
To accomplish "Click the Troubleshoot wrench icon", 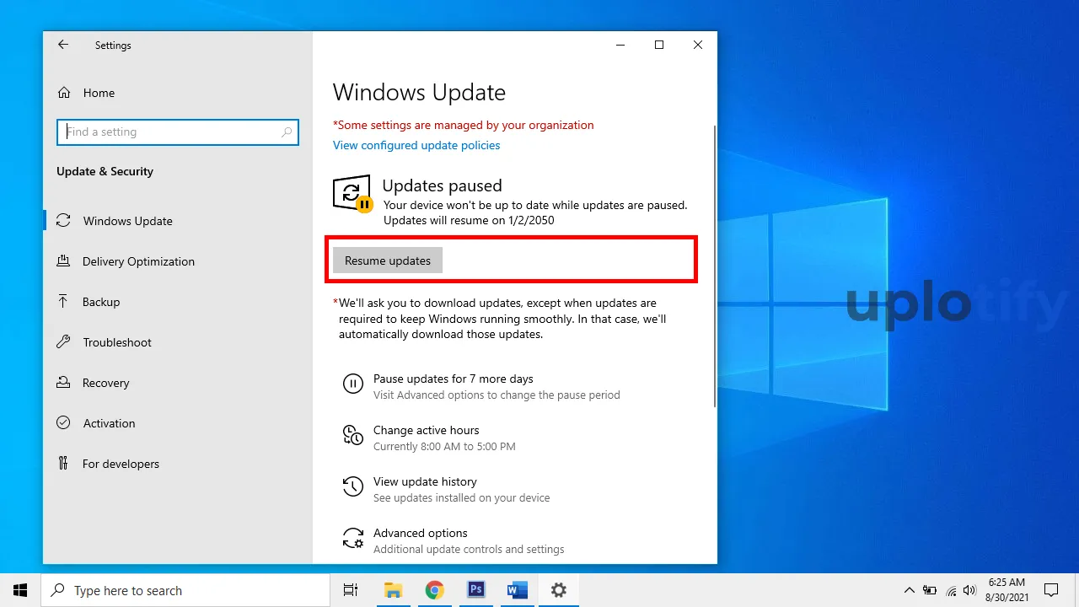I will click(63, 342).
